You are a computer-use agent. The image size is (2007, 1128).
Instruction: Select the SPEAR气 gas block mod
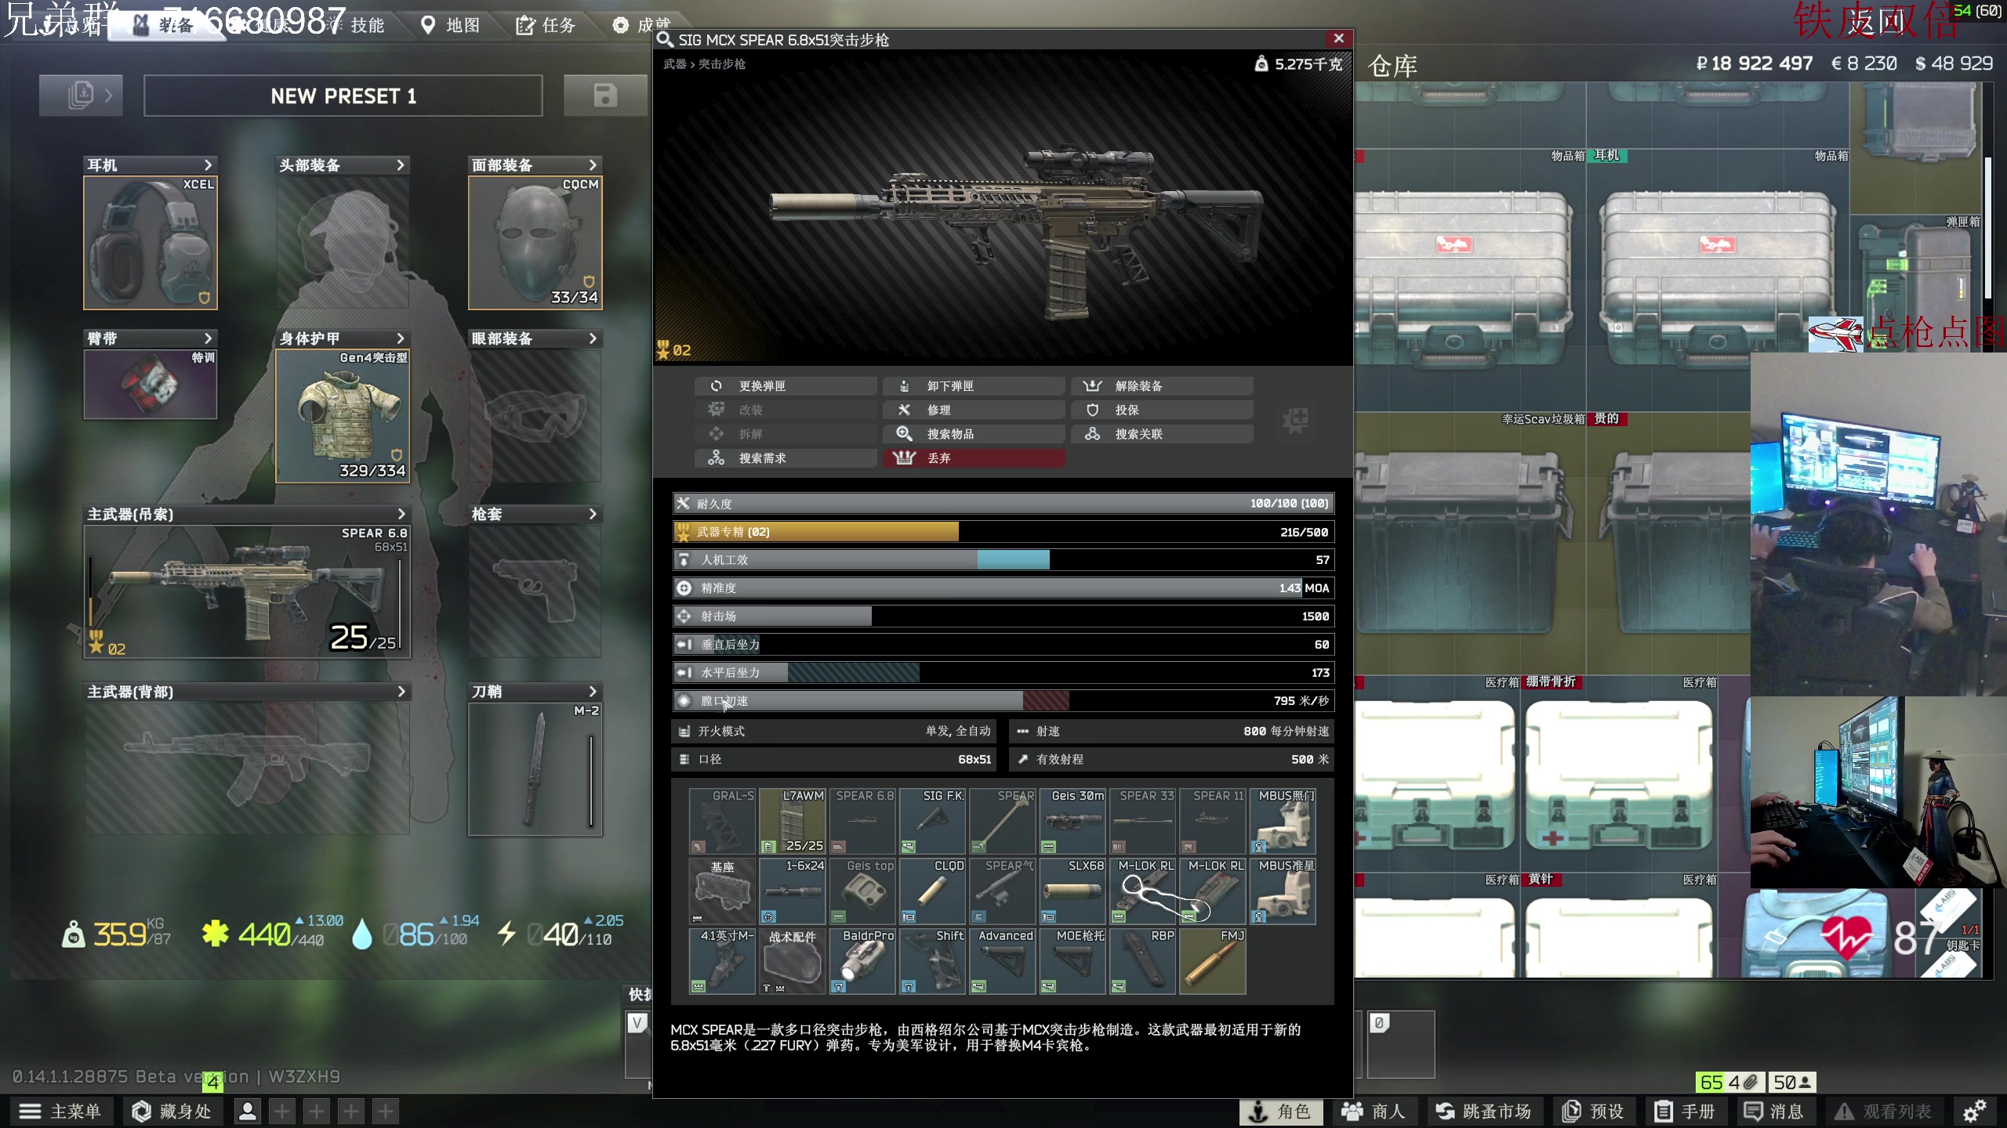pyautogui.click(x=1002, y=891)
